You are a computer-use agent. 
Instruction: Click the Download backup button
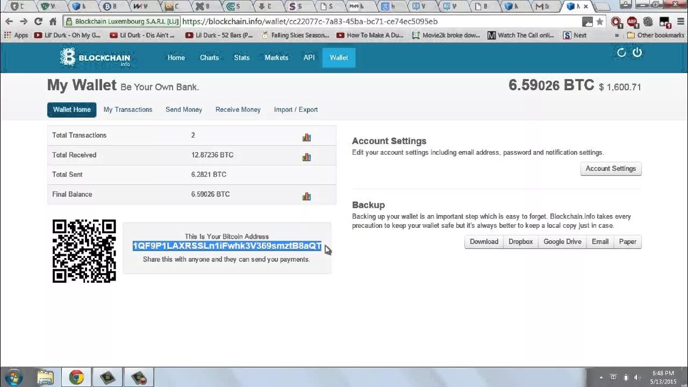(x=484, y=242)
